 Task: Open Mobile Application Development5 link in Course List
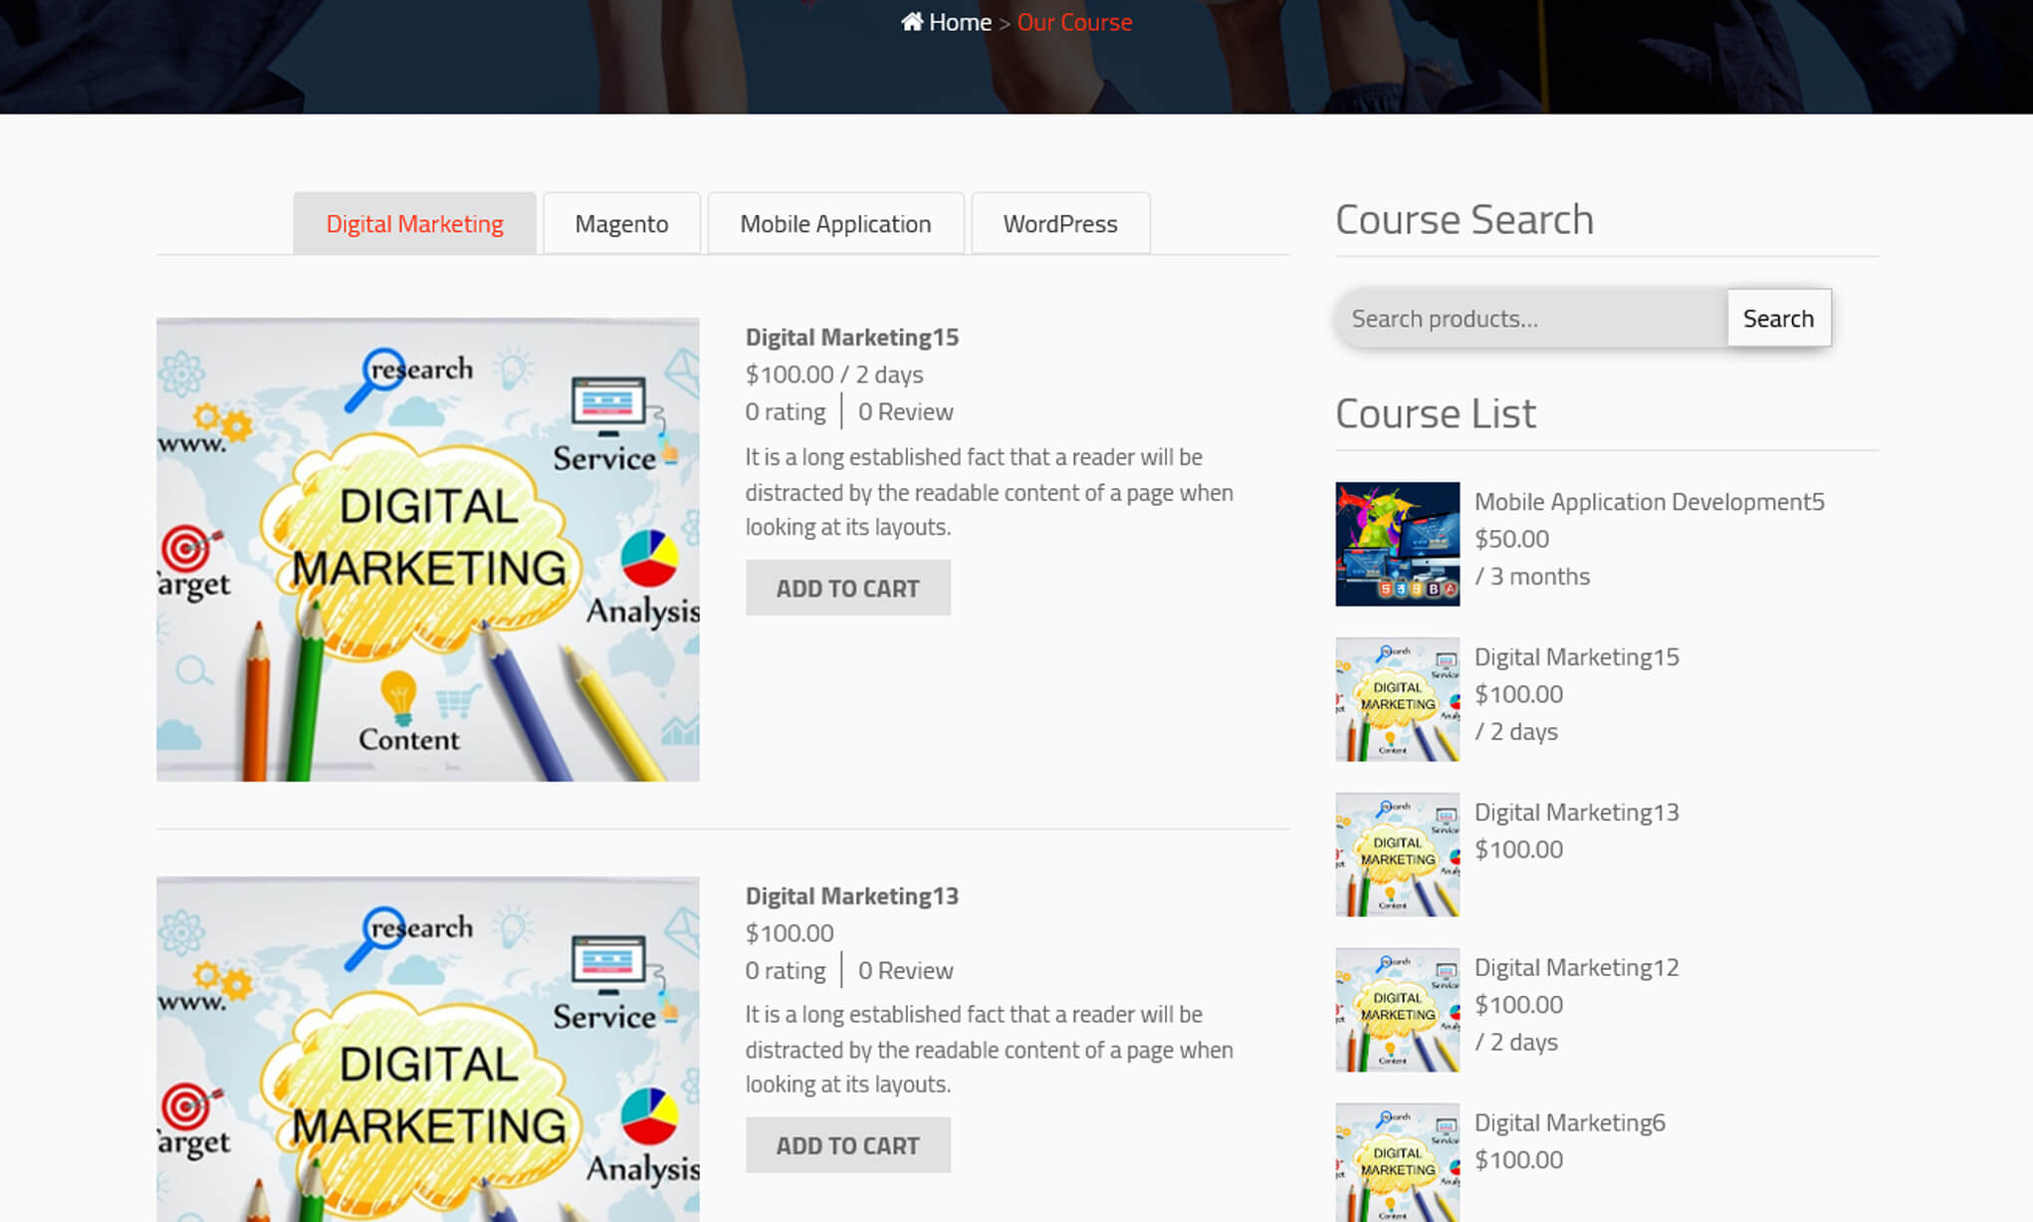click(x=1649, y=501)
